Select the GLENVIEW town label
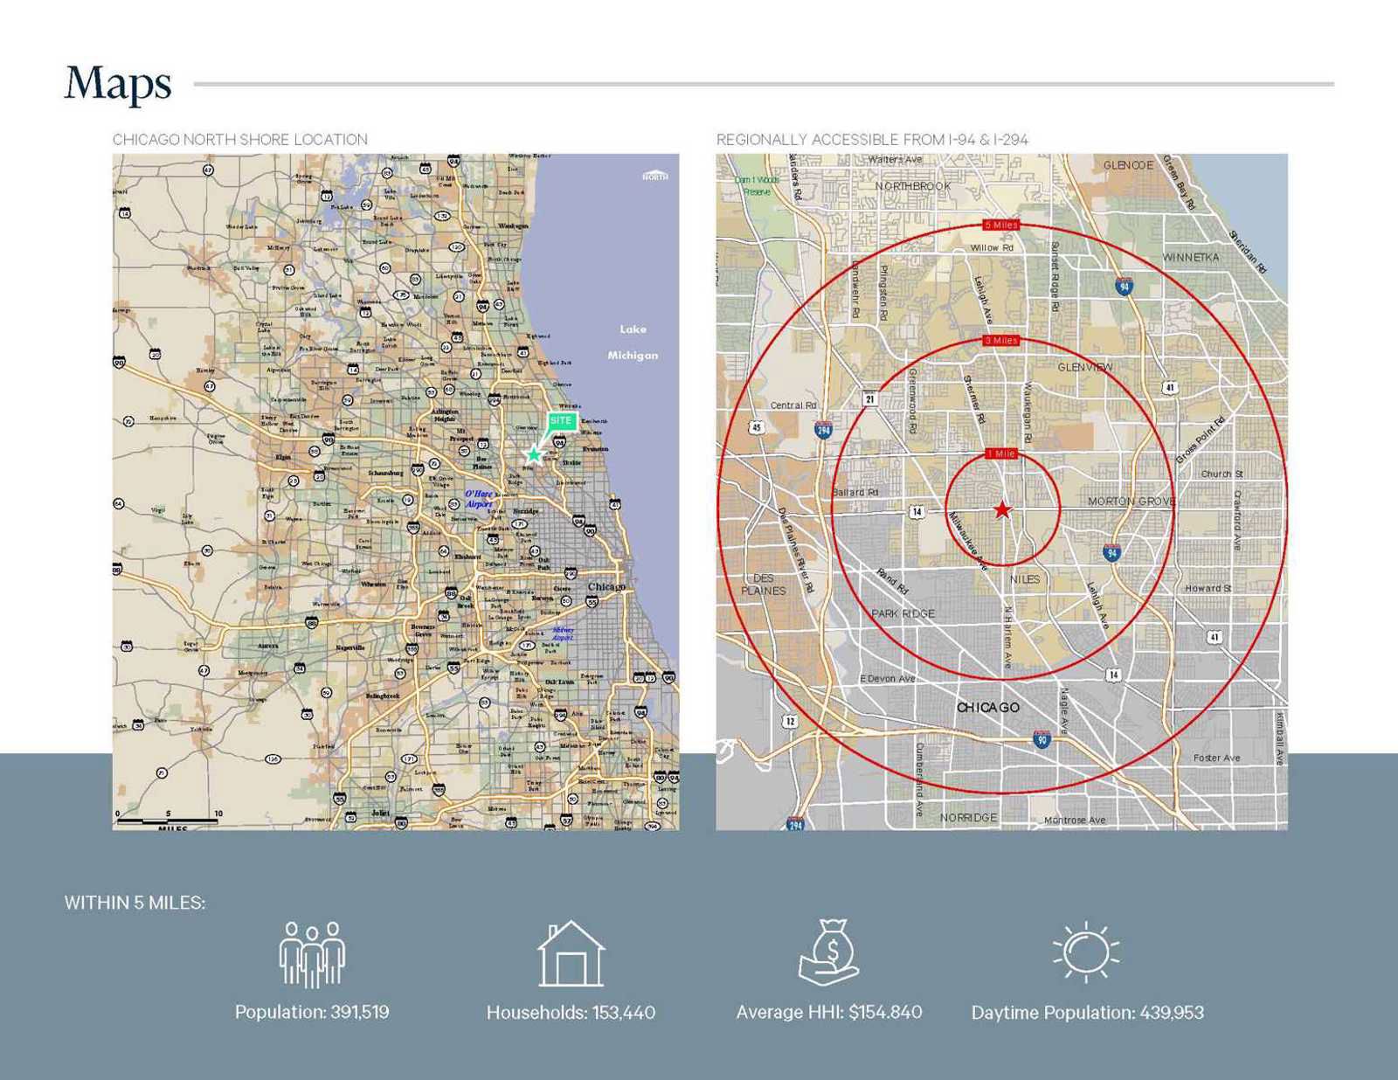The image size is (1398, 1080). [1085, 367]
